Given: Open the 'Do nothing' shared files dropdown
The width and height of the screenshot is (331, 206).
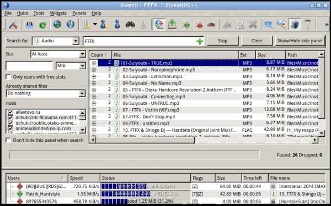Looking at the screenshot, I should pos(46,93).
